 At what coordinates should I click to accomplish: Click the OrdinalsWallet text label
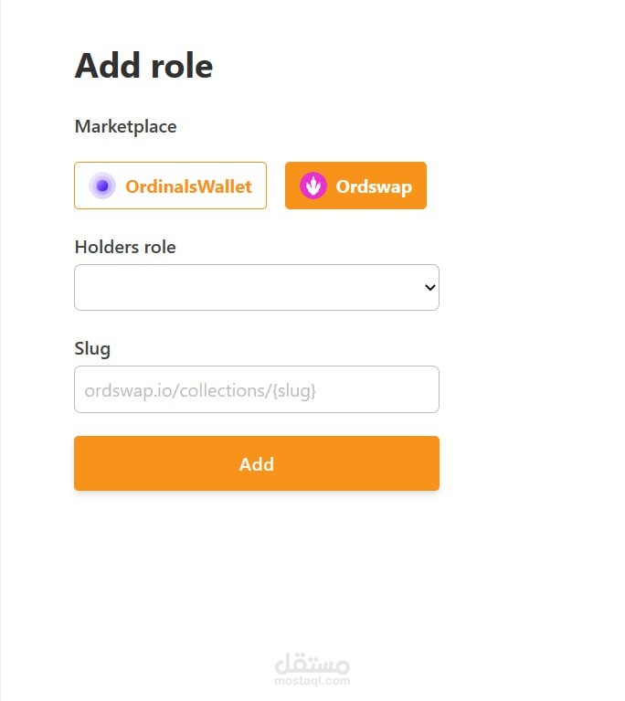pos(188,186)
